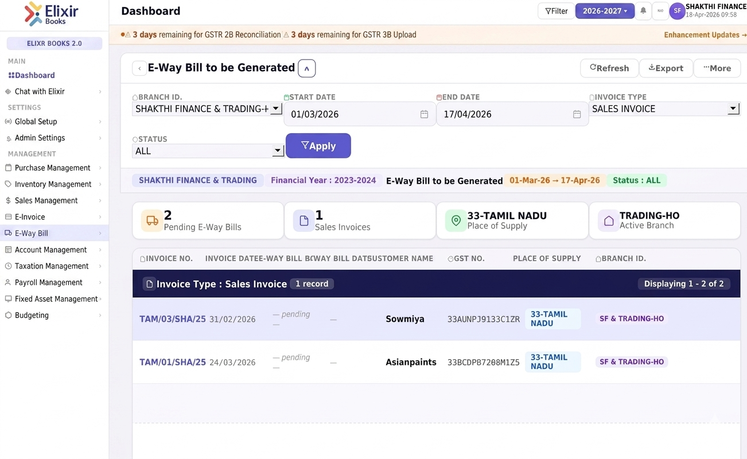The width and height of the screenshot is (747, 459).
Task: Click the E-Invoice sidebar icon
Action: click(9, 217)
